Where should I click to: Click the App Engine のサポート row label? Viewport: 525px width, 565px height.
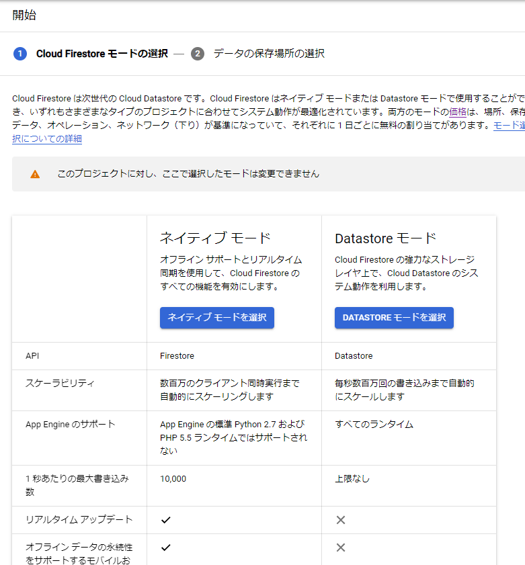[71, 424]
